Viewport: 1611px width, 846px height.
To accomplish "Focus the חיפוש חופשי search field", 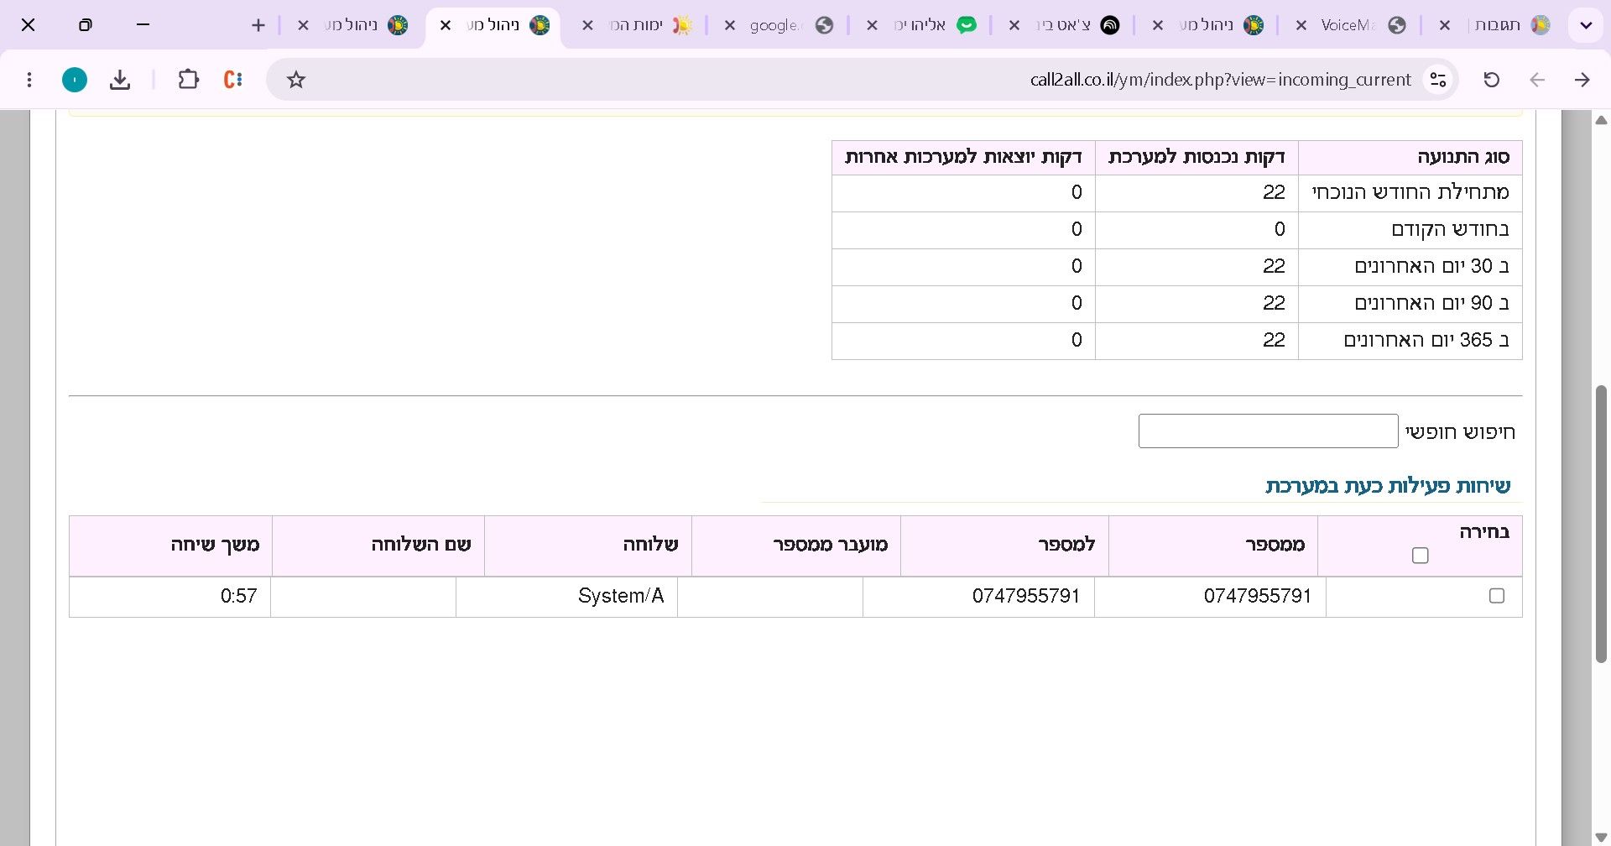I will tap(1268, 431).
